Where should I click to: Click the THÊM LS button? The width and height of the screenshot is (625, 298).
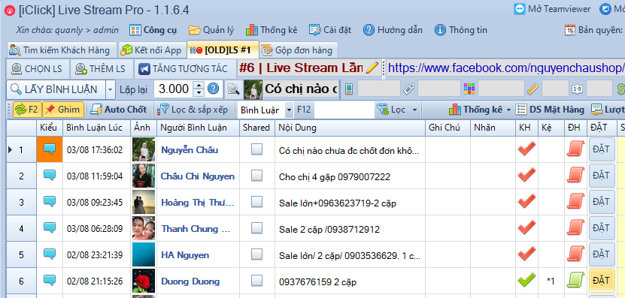[x=101, y=69]
